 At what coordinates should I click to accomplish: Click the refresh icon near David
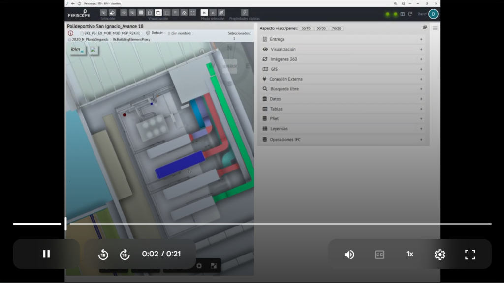point(410,14)
